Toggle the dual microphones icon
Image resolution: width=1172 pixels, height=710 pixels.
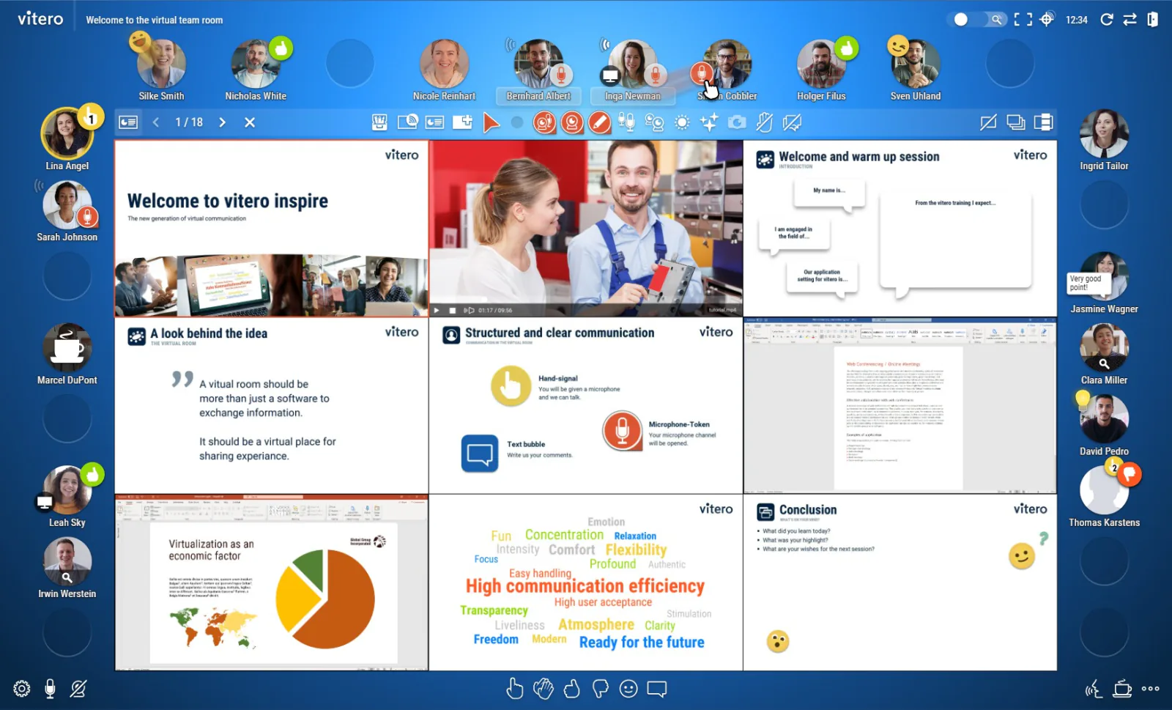(x=626, y=122)
